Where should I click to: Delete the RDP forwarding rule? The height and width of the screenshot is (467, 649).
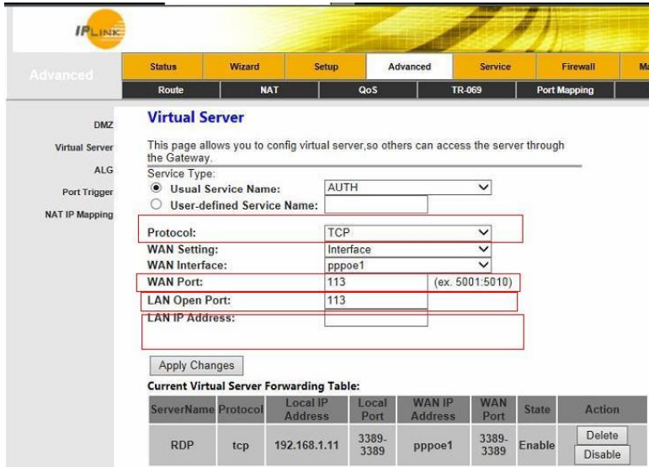click(604, 437)
